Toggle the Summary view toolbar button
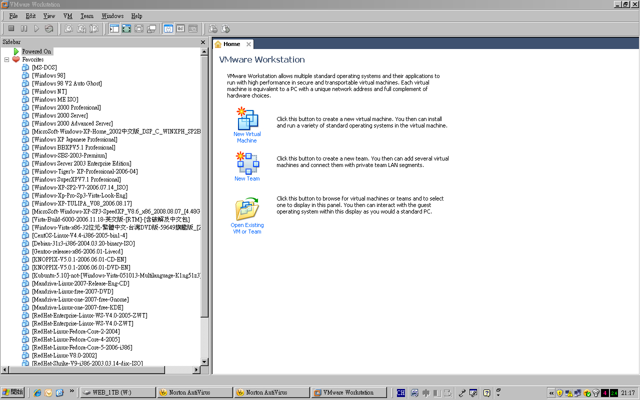 [168, 29]
